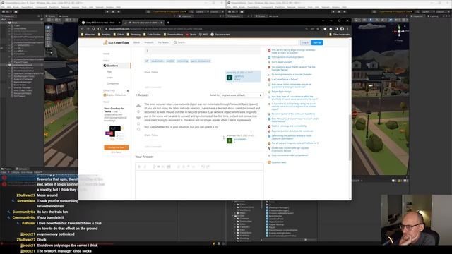Select the unity3d tag
The height and width of the screenshot is (254, 452).
[x=170, y=61]
